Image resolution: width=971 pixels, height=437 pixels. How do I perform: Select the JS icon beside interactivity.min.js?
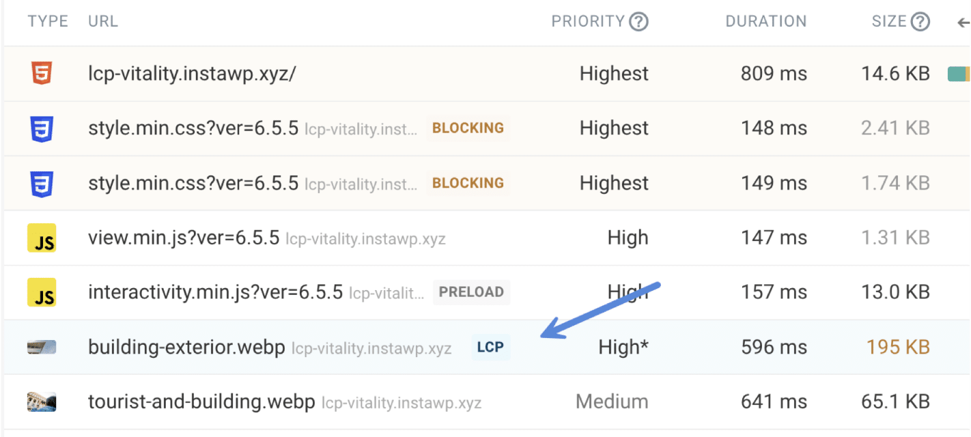point(41,292)
